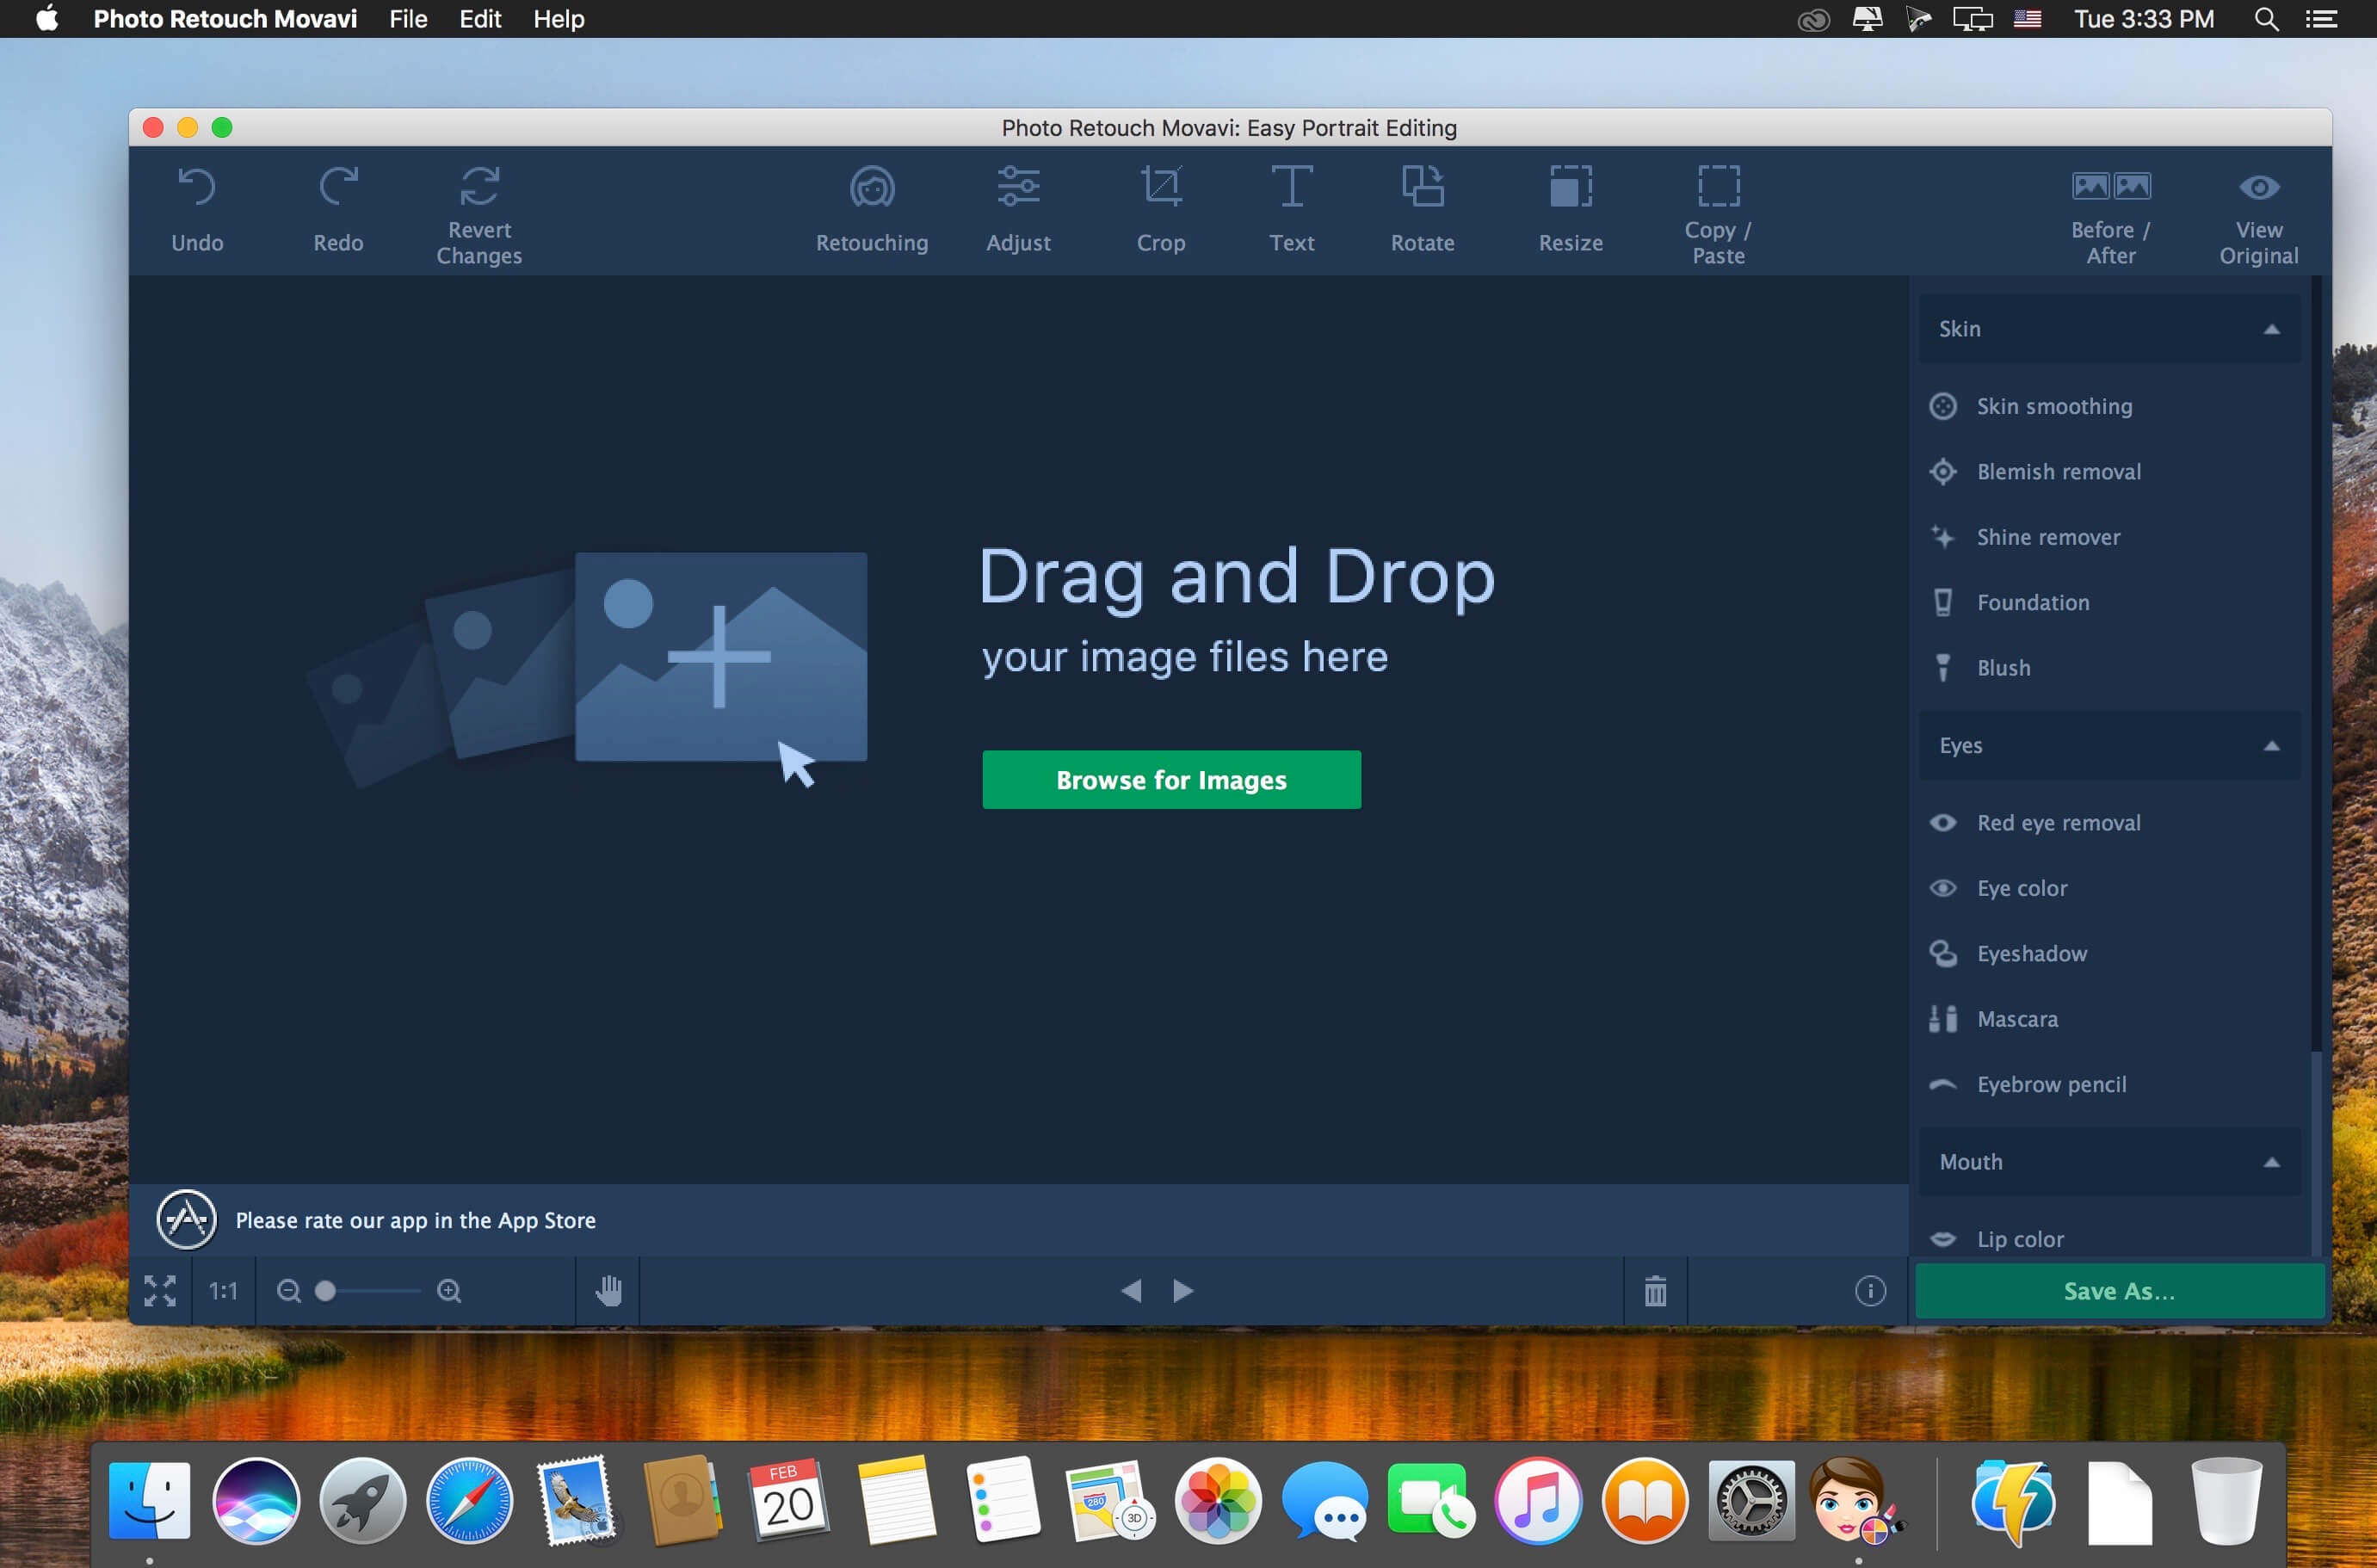2377x1568 pixels.
Task: Click the Save As button
Action: (x=2119, y=1291)
